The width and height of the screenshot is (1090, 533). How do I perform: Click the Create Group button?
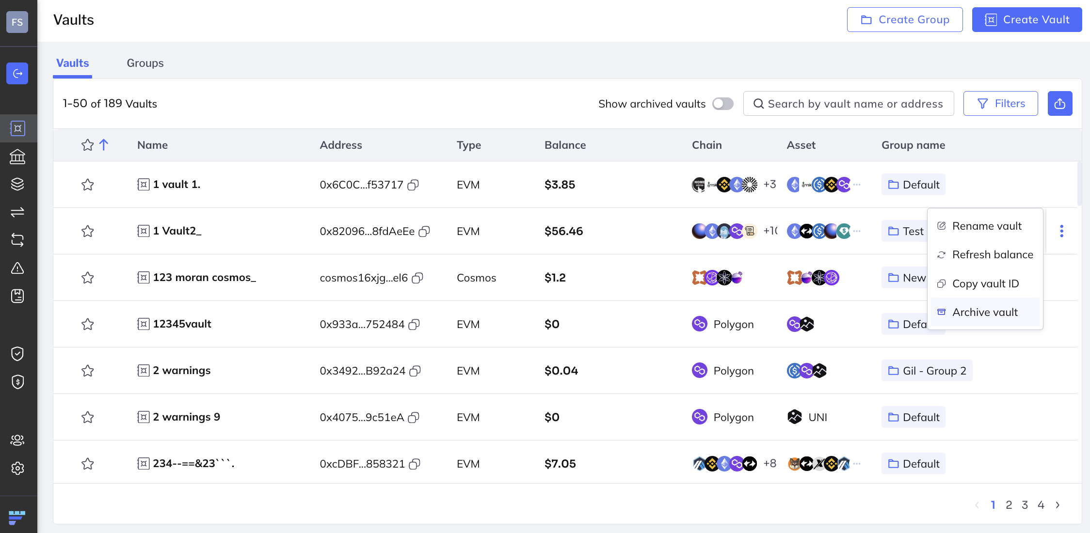(x=905, y=20)
